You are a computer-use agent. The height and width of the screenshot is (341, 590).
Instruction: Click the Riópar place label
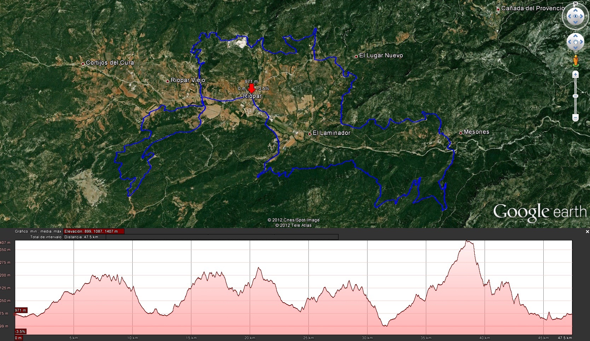click(x=253, y=96)
